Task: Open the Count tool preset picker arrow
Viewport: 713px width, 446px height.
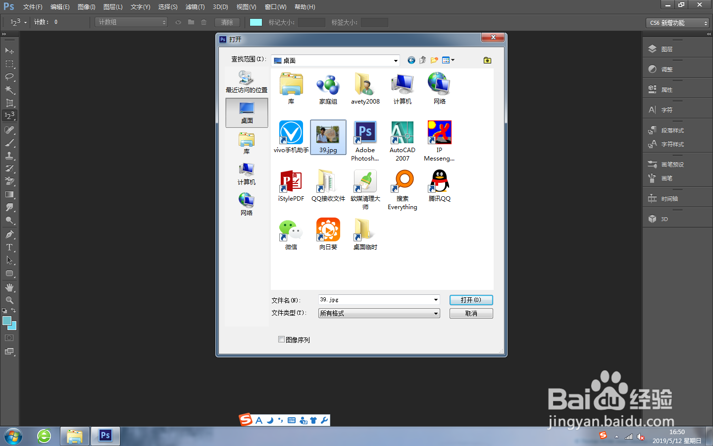Action: [25, 22]
